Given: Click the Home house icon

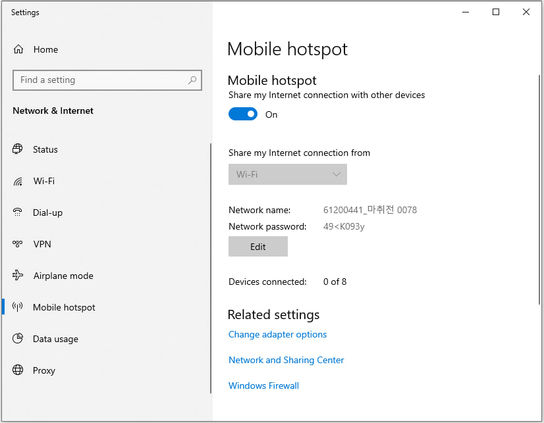Looking at the screenshot, I should click(x=18, y=49).
